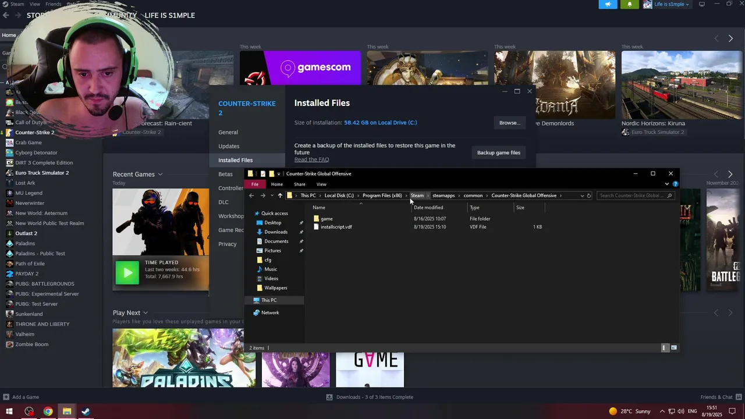Select PAYDAY 2 in Steam library list

click(x=27, y=274)
